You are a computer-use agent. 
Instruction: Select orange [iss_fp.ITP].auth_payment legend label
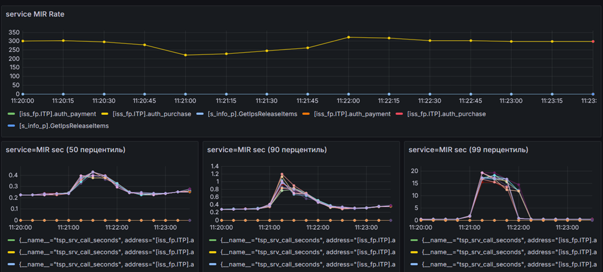(x=352, y=114)
